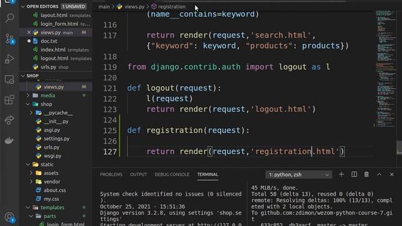This screenshot has height=226, width=402.
Task: Click the code minimap overview
Action: (386, 68)
